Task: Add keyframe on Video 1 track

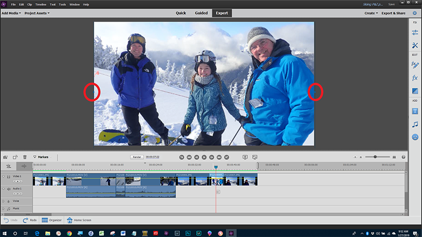Action: pos(18,182)
